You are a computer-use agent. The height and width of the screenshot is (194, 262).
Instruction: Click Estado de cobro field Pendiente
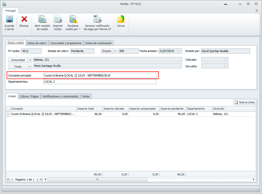pos(82,51)
